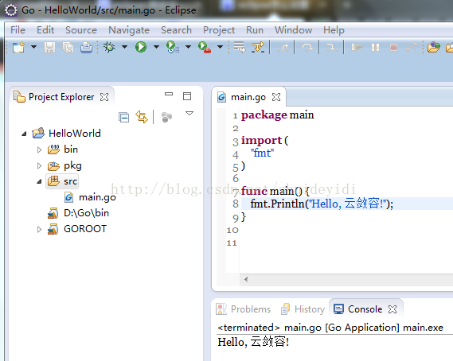Click the External Tools run icon

[205, 47]
